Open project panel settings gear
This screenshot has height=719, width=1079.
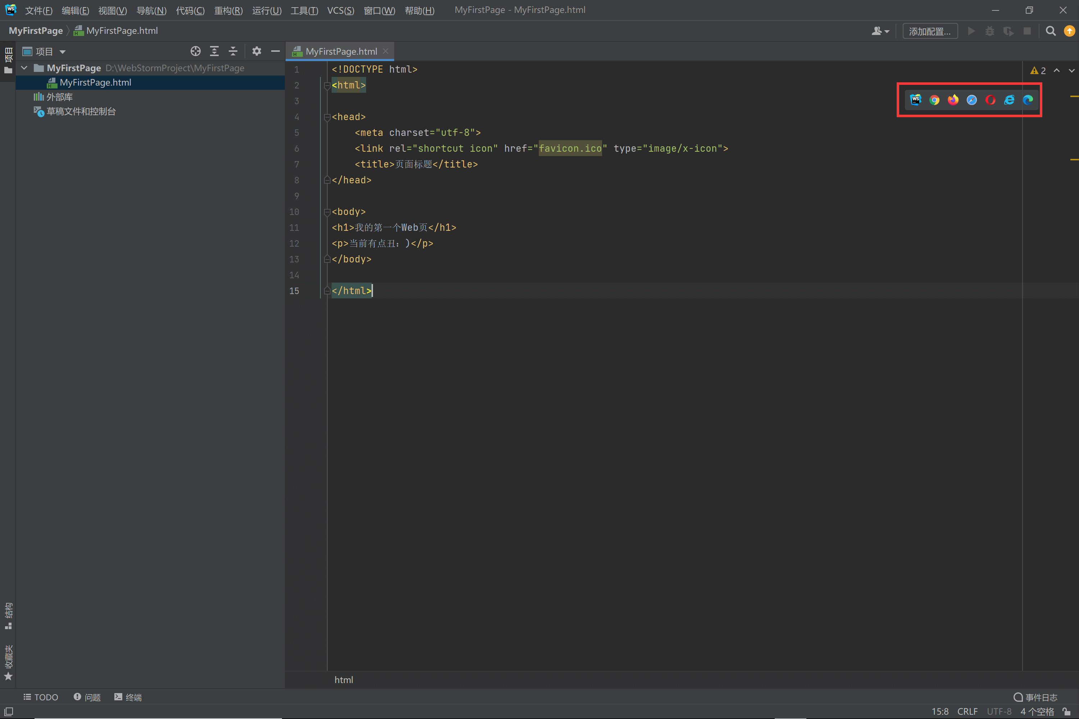point(256,51)
